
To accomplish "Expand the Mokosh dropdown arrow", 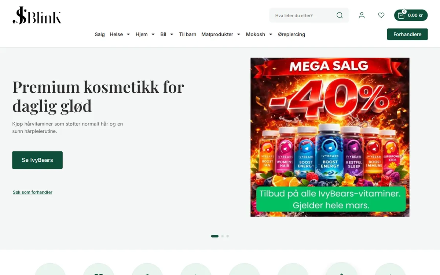I will pyautogui.click(x=271, y=34).
